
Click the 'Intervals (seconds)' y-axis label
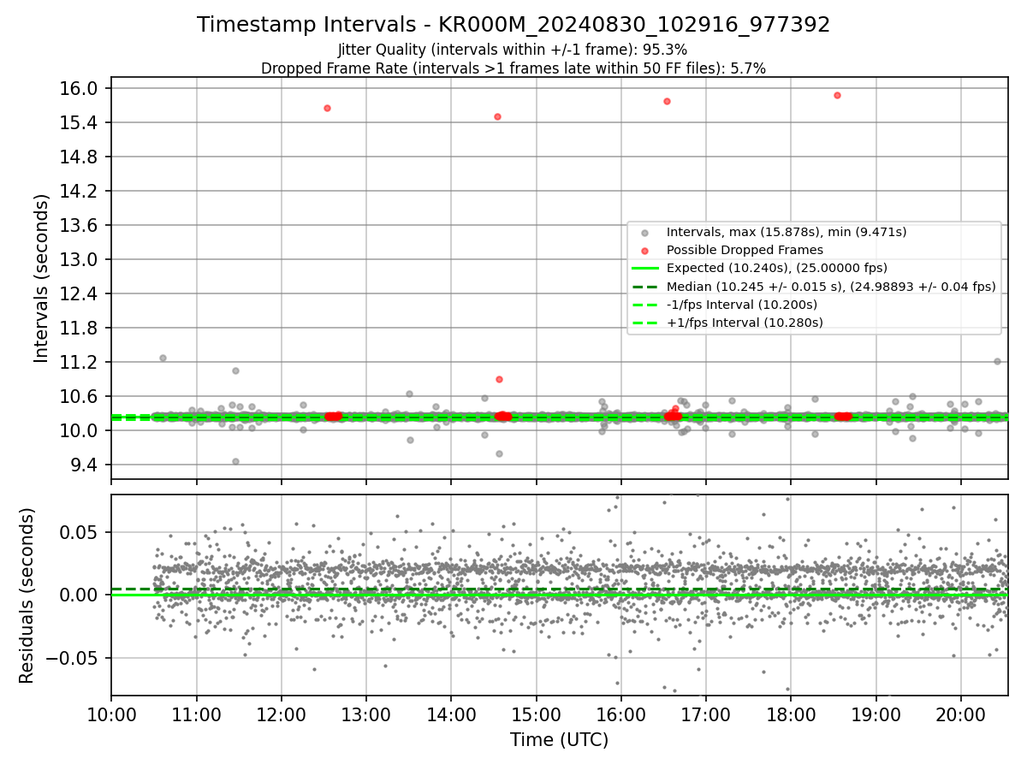pyautogui.click(x=42, y=278)
